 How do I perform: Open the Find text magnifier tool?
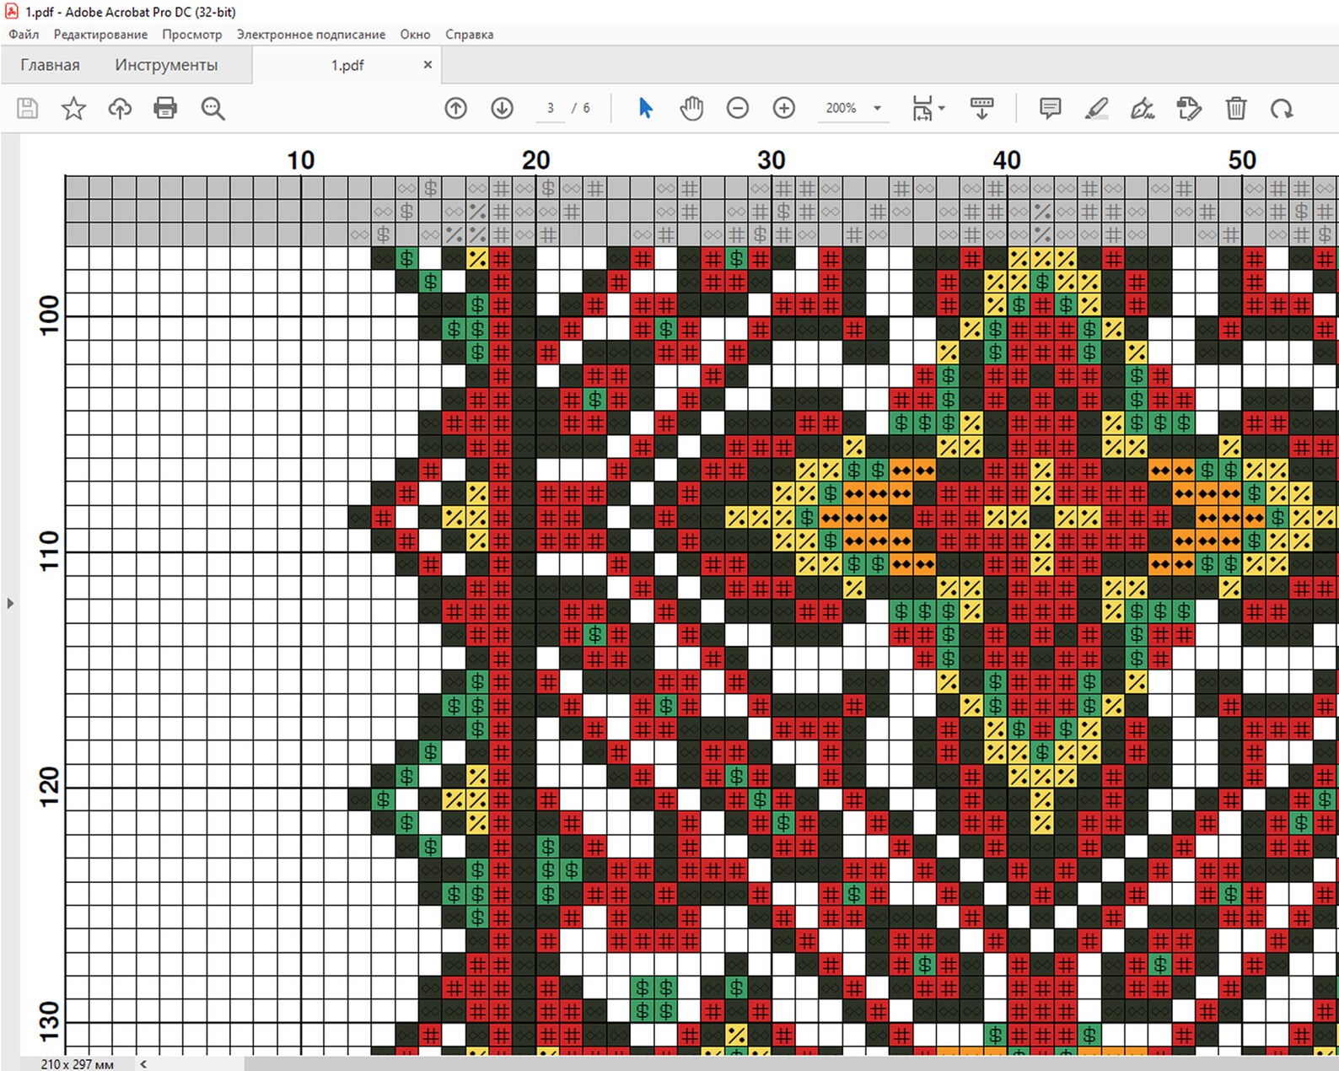pos(212,108)
